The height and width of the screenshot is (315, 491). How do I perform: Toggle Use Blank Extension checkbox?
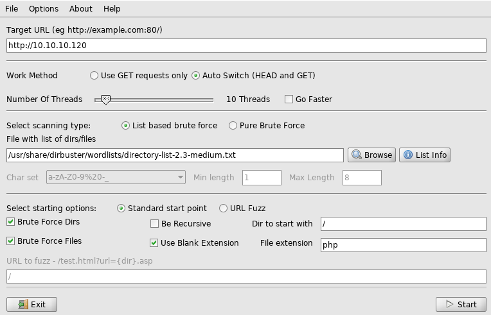[154, 243]
